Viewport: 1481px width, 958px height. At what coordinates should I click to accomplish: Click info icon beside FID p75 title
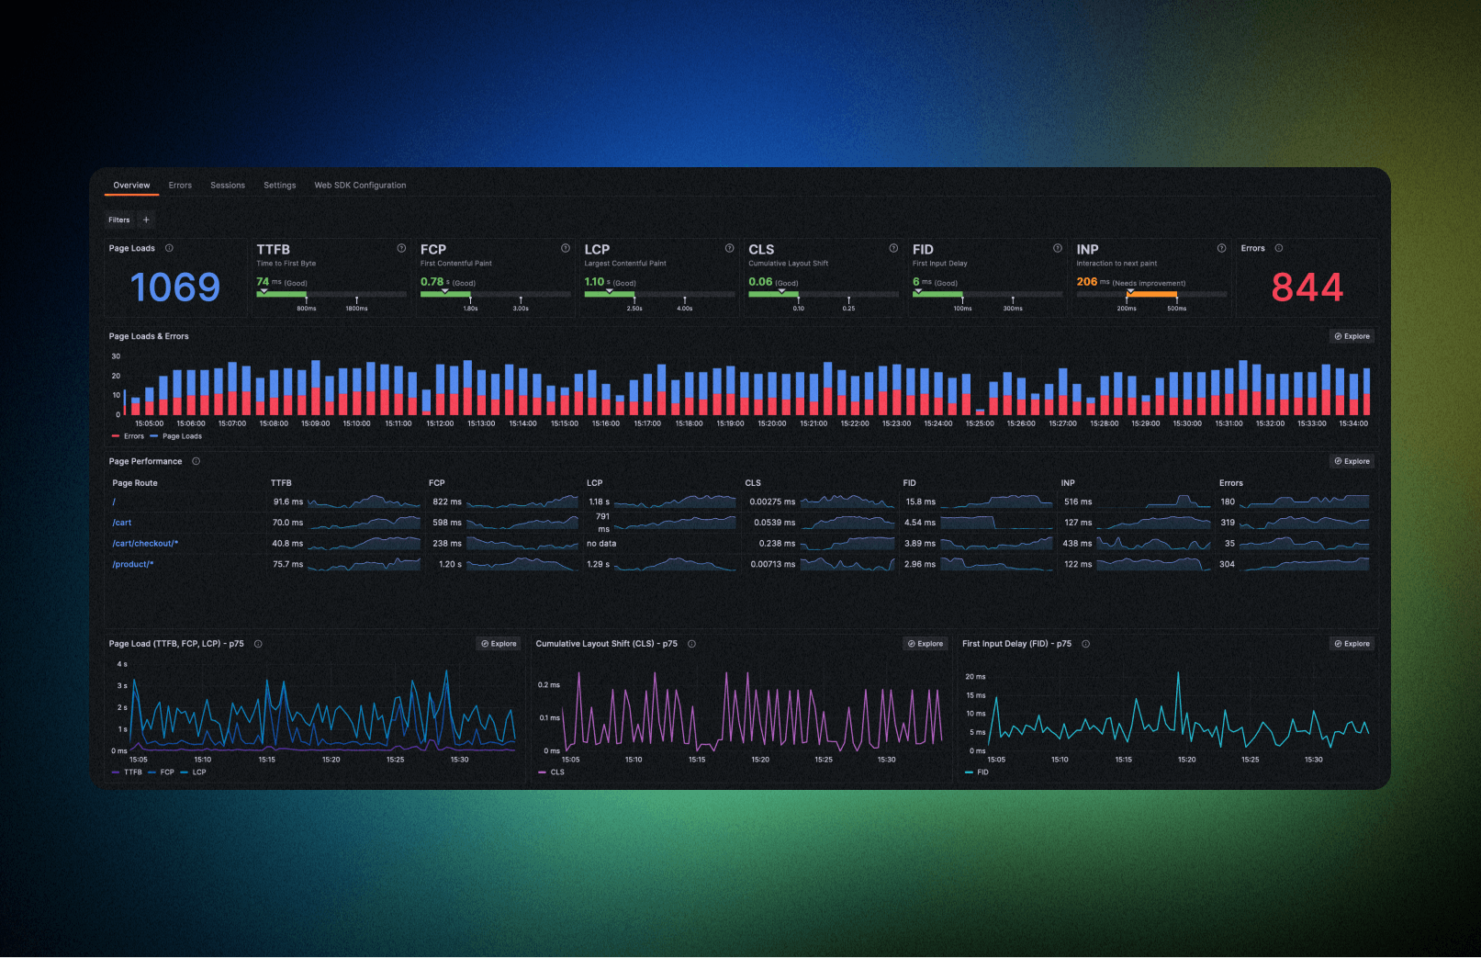pos(1086,644)
